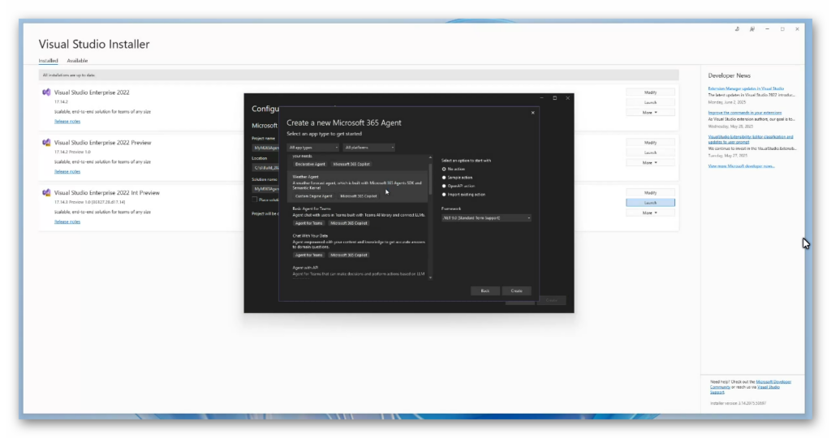Click the Location field in the Configure window

(x=265, y=168)
